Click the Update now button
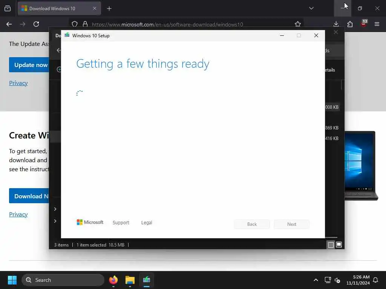 [29, 65]
